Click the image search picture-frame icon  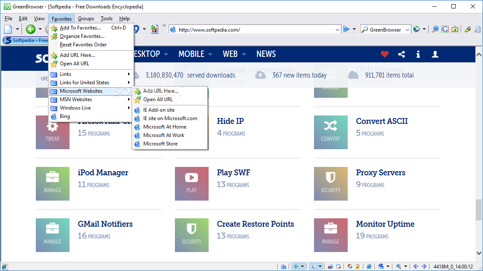455,29
